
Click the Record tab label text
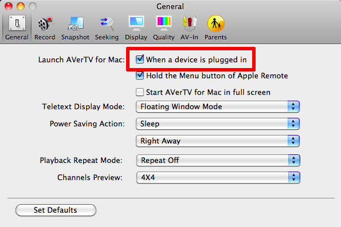45,37
